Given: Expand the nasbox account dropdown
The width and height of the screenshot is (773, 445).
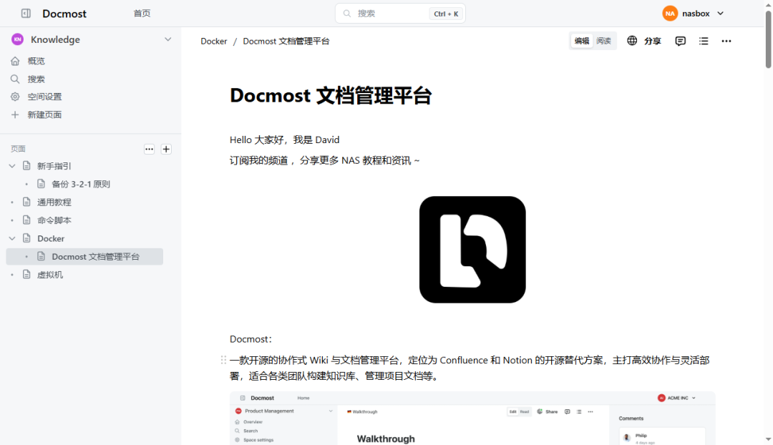Looking at the screenshot, I should (720, 14).
